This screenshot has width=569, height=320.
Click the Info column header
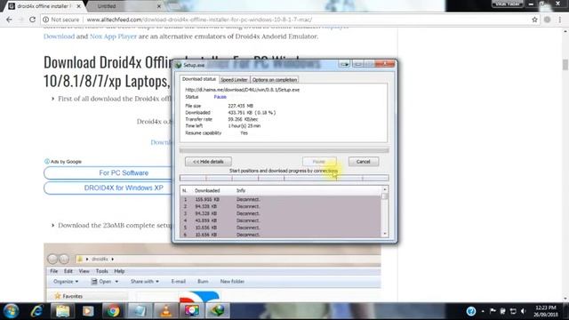click(x=241, y=190)
